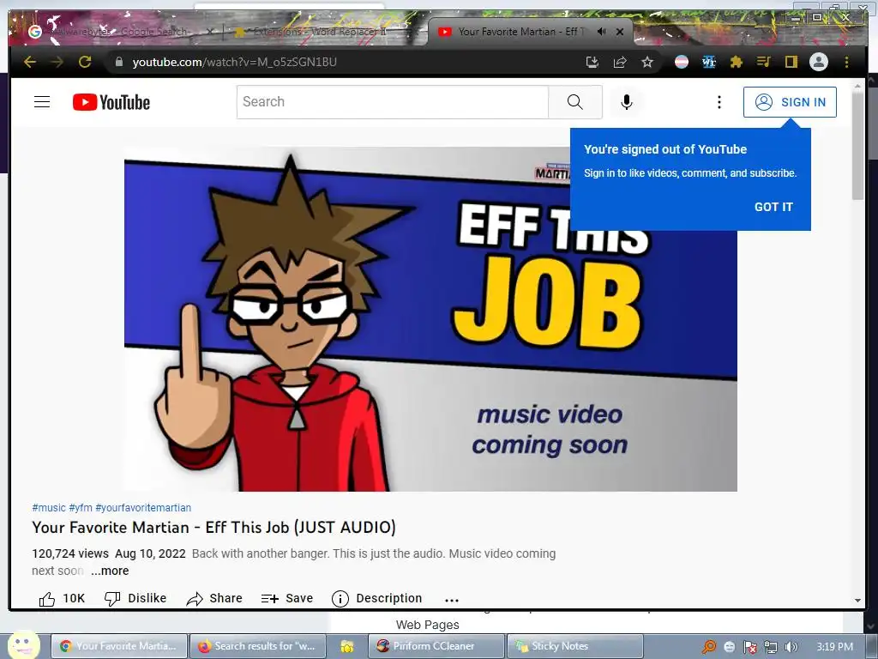Screen dimensions: 878x659
Task: Open Chrome three-dot menu
Action: pyautogui.click(x=846, y=62)
